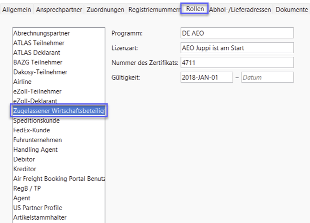The height and width of the screenshot is (223, 310).
Task: Choose the Speditionskunde role
Action: pyautogui.click(x=36, y=120)
